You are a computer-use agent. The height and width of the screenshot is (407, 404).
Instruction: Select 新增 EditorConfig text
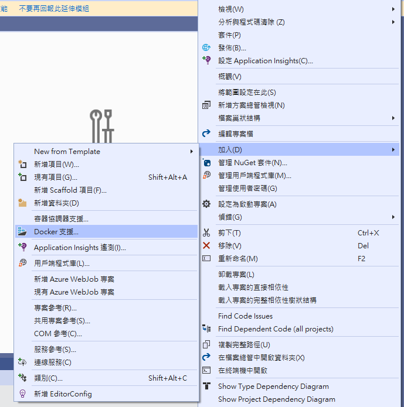tap(63, 394)
